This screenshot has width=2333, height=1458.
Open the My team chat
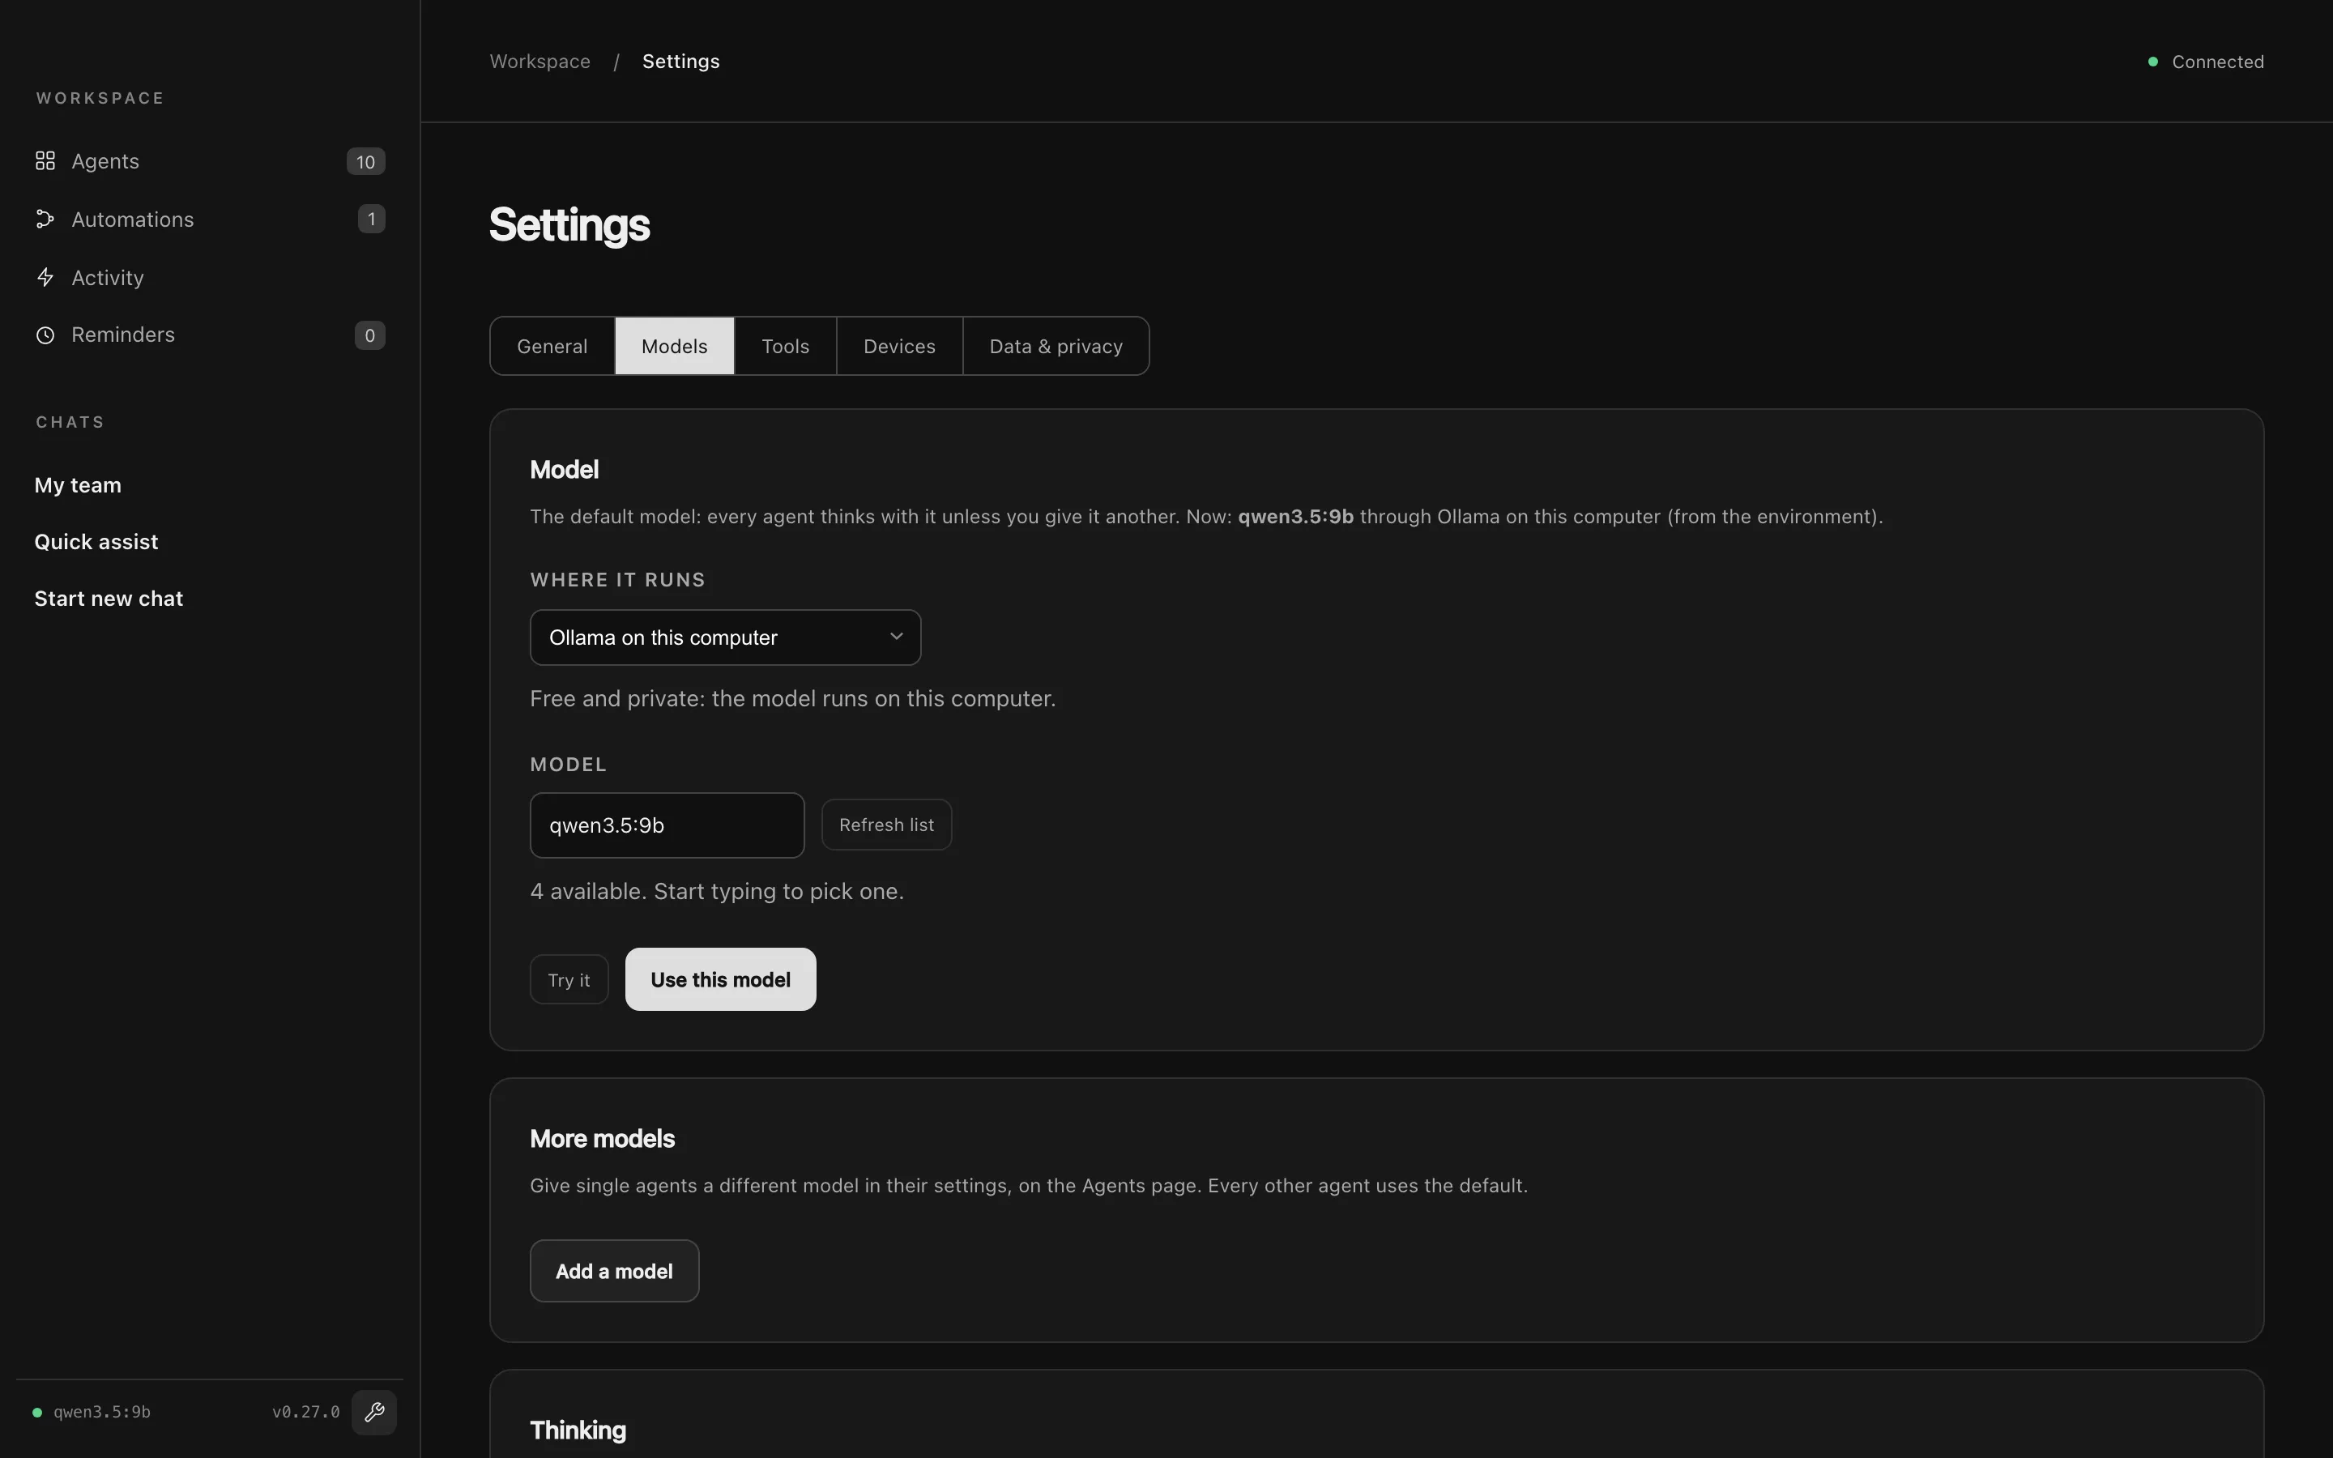click(78, 485)
